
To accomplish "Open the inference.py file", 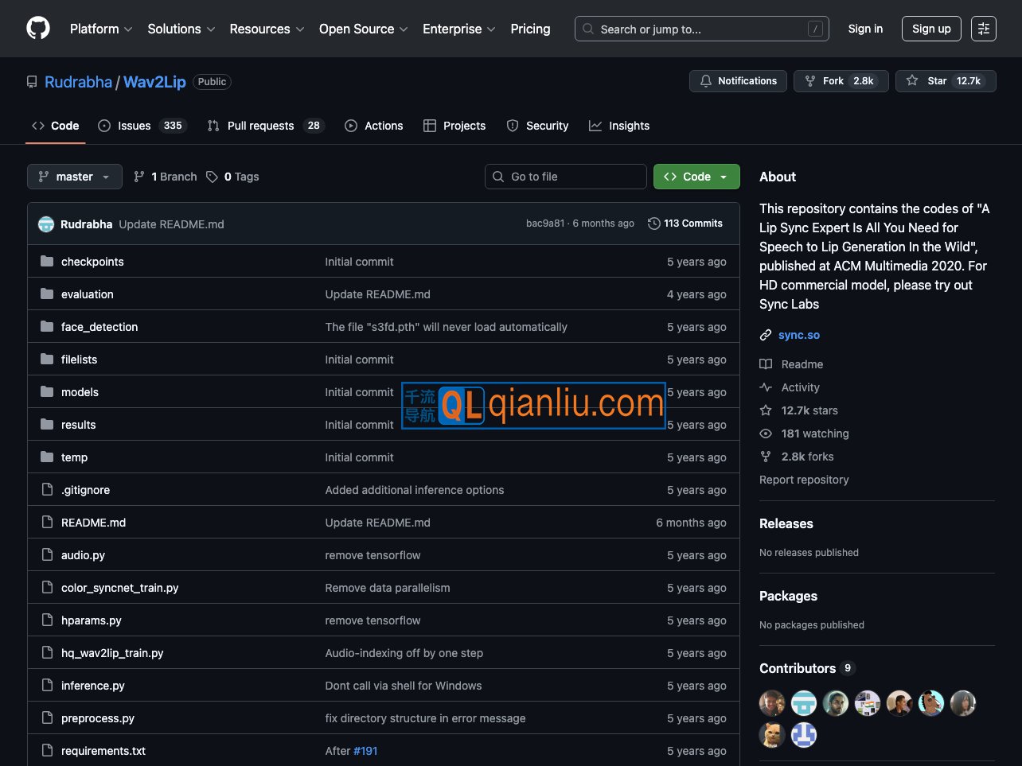I will (93, 686).
